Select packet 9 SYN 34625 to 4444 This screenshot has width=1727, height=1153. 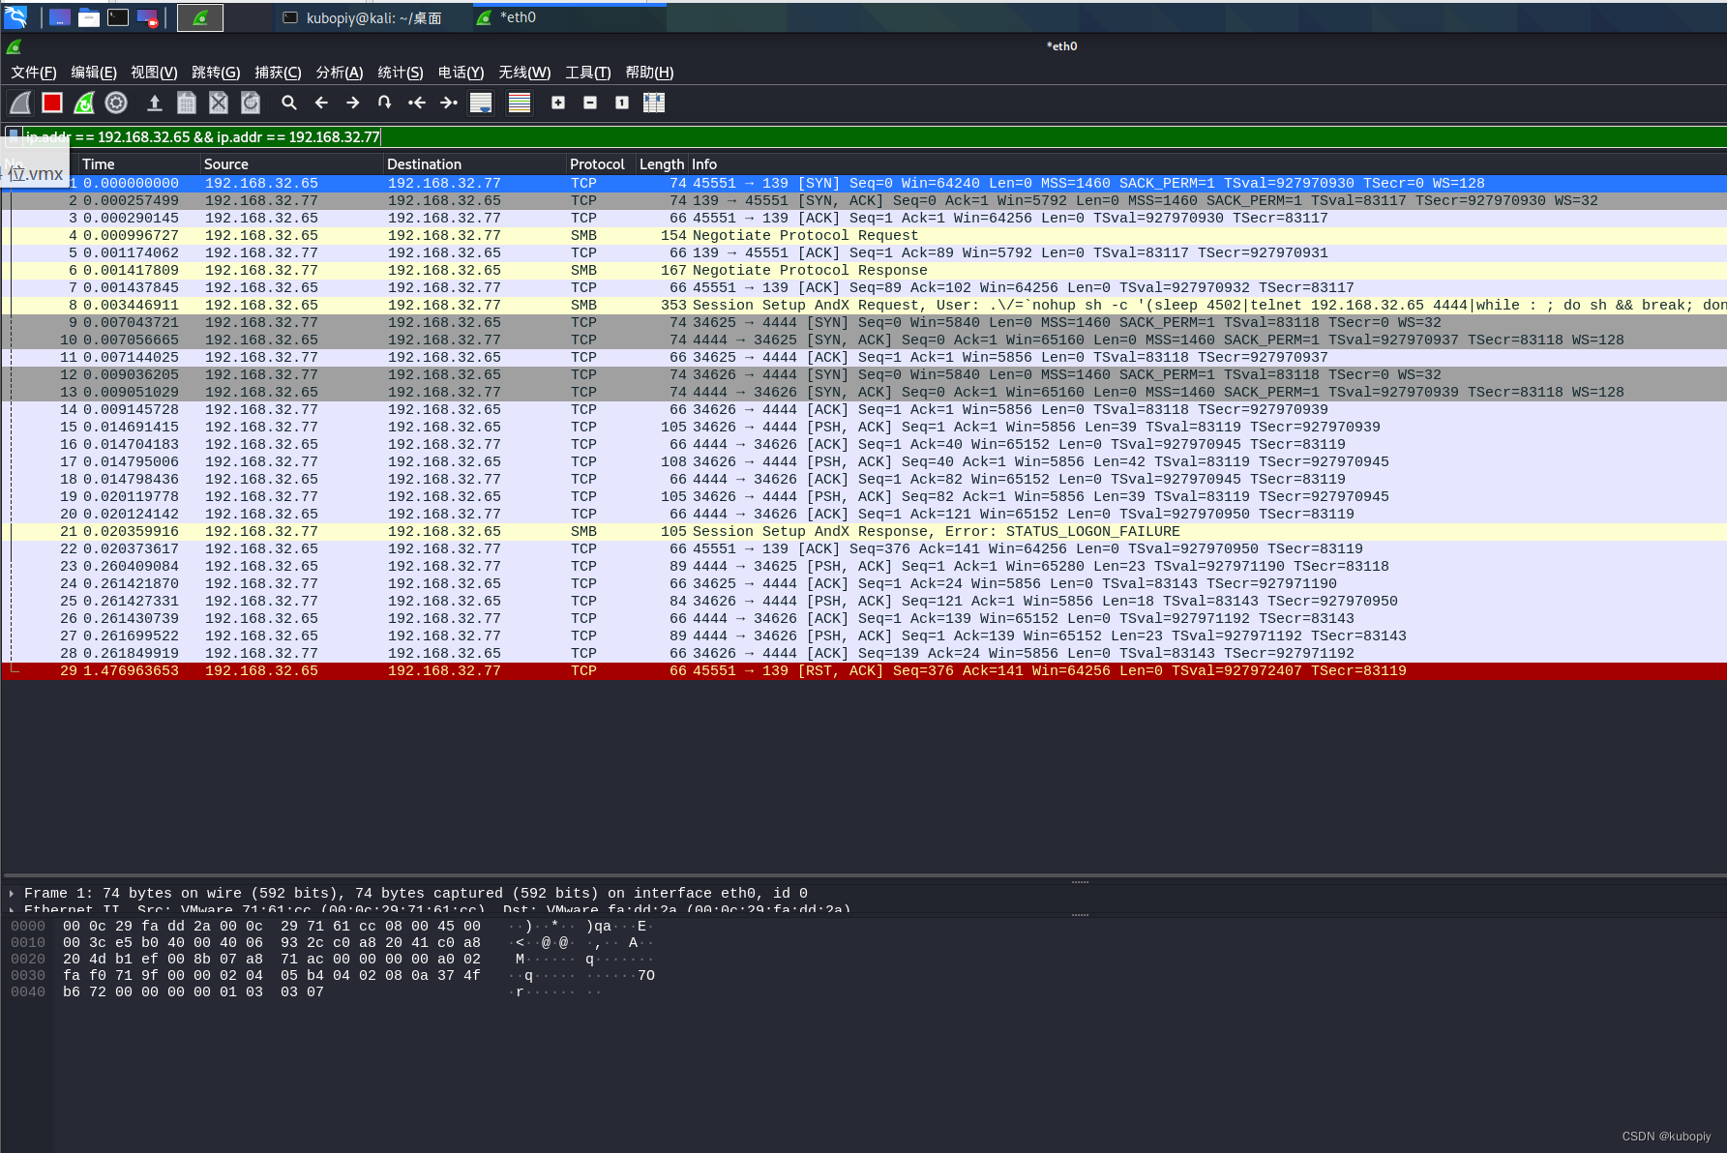point(863,322)
